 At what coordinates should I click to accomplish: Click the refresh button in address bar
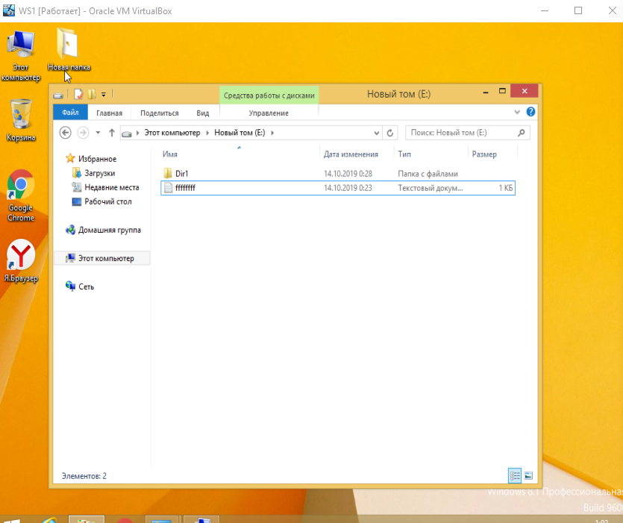pos(389,133)
